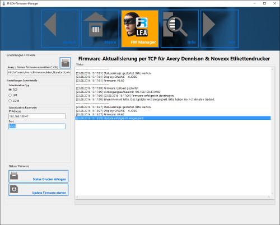Click the vor forward arrow tile
The height and width of the screenshot is (225, 280).
pos(220,29)
